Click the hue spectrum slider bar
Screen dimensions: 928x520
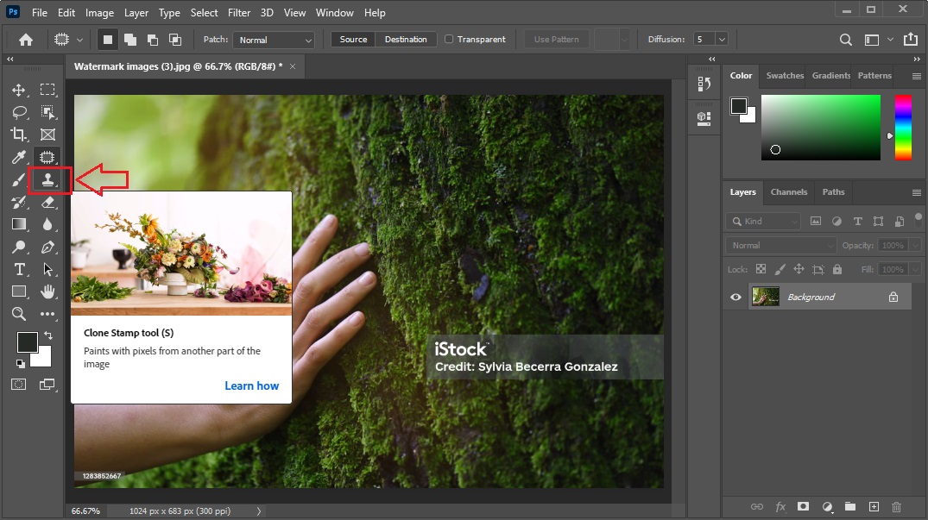(902, 128)
